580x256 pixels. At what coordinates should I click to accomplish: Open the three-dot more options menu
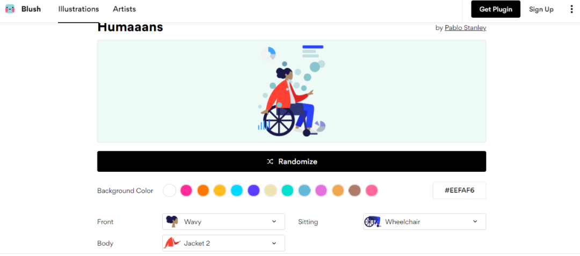(x=571, y=9)
